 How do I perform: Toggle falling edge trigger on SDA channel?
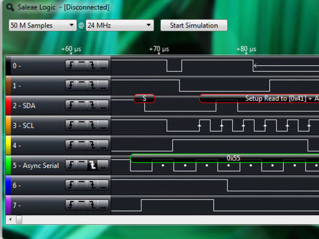pos(92,106)
